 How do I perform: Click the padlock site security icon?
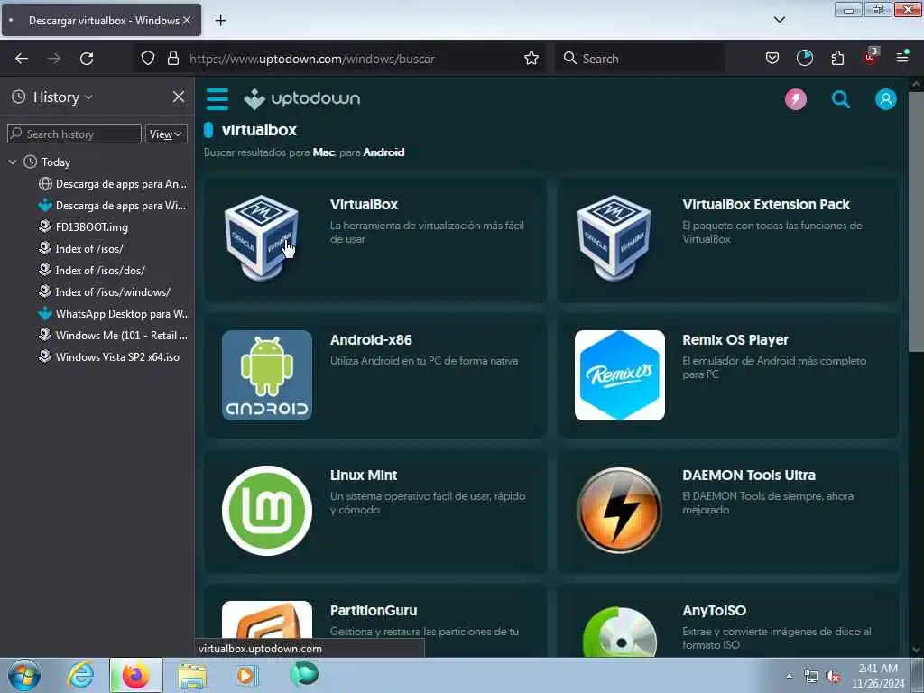point(172,58)
